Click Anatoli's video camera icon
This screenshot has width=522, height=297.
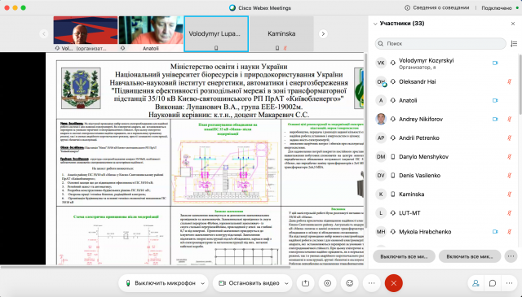pyautogui.click(x=495, y=100)
